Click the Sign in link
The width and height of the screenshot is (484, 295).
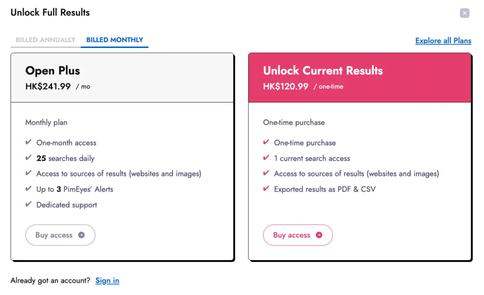click(x=107, y=281)
